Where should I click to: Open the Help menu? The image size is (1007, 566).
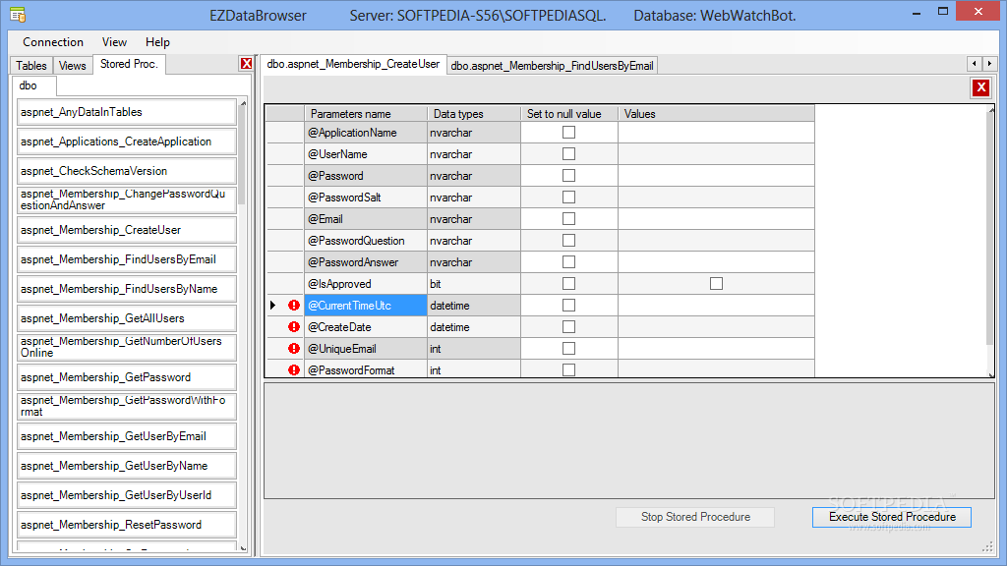point(157,41)
